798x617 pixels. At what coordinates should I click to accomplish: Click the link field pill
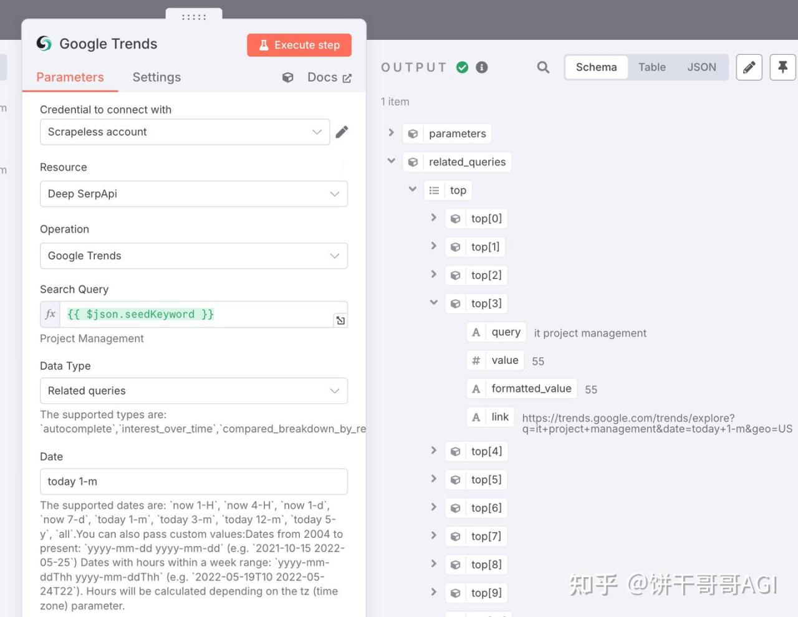tap(491, 417)
